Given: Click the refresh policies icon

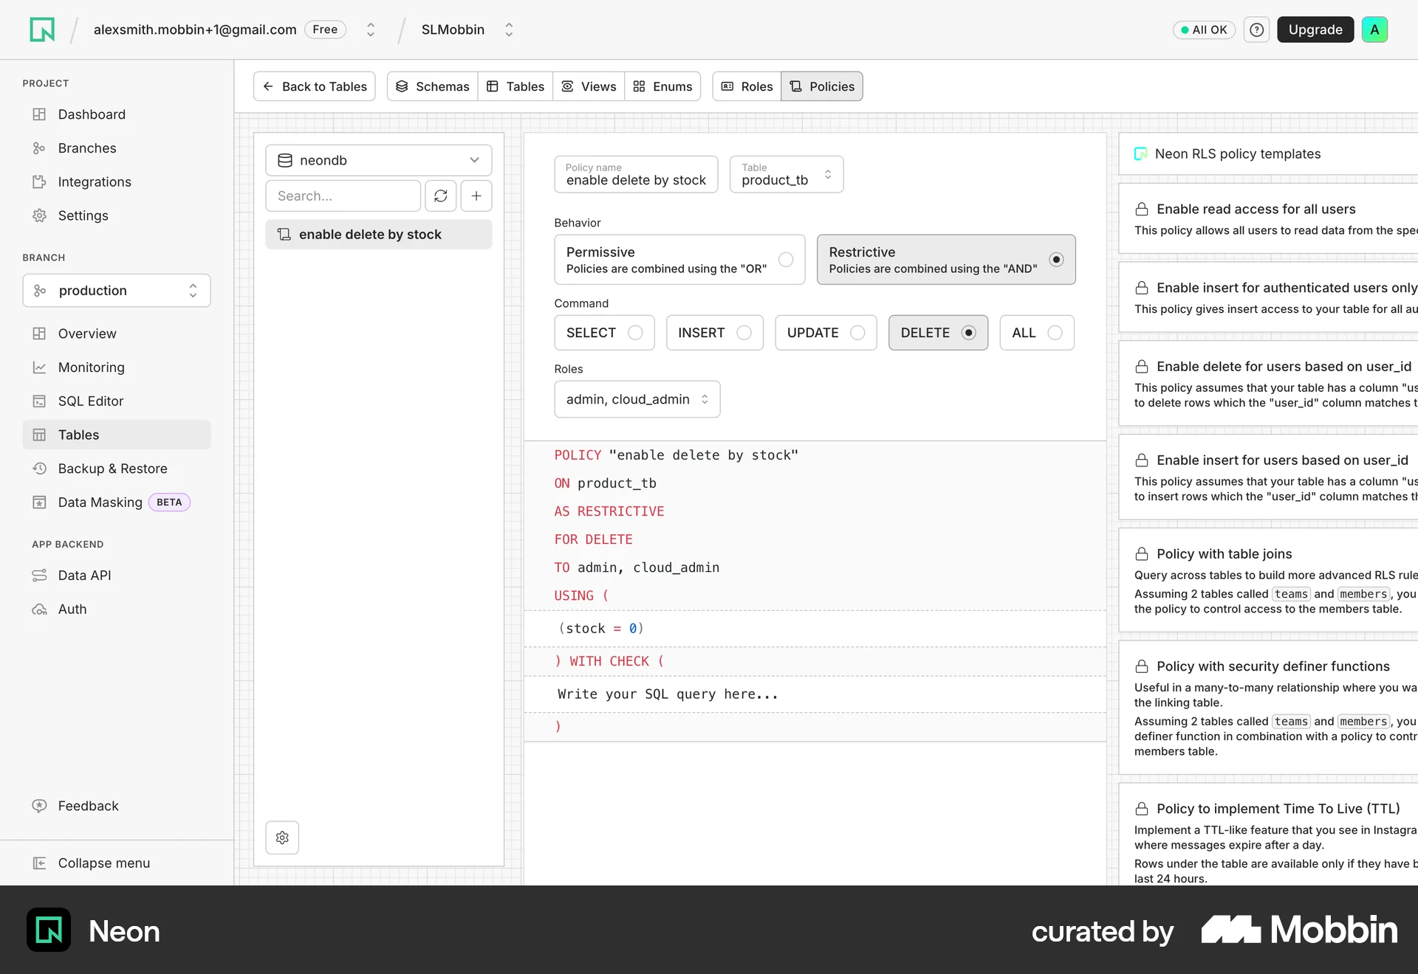Looking at the screenshot, I should click(441, 196).
